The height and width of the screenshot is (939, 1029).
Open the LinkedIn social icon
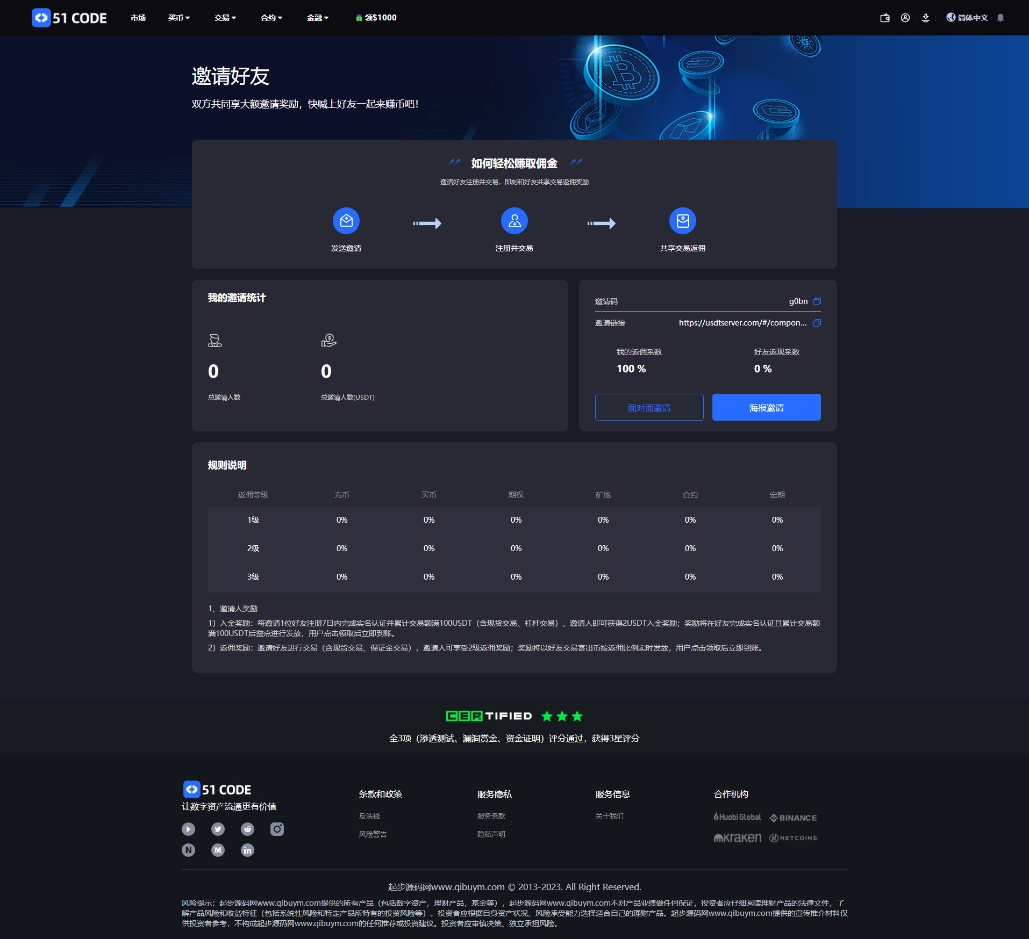248,850
